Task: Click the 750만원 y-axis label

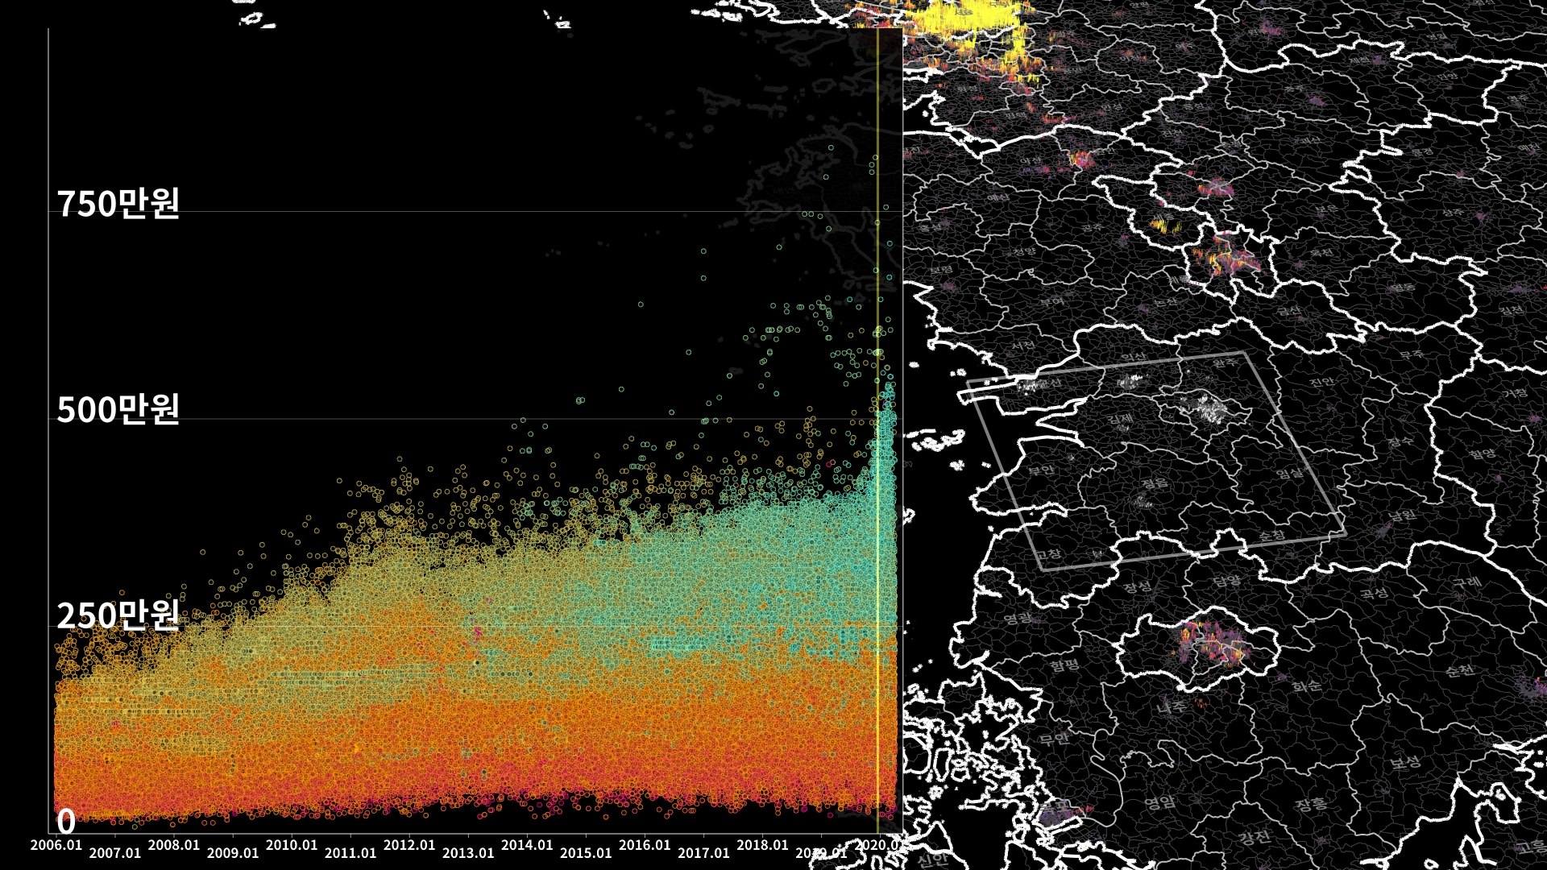Action: click(118, 203)
